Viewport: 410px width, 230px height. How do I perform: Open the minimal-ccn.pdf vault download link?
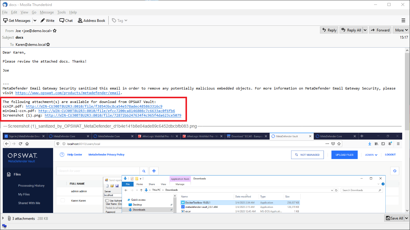(107, 111)
